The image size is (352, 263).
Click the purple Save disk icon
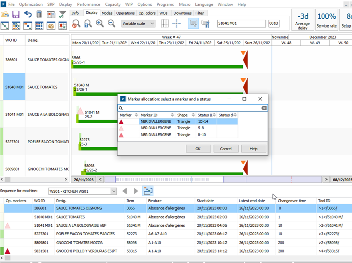tap(16, 14)
